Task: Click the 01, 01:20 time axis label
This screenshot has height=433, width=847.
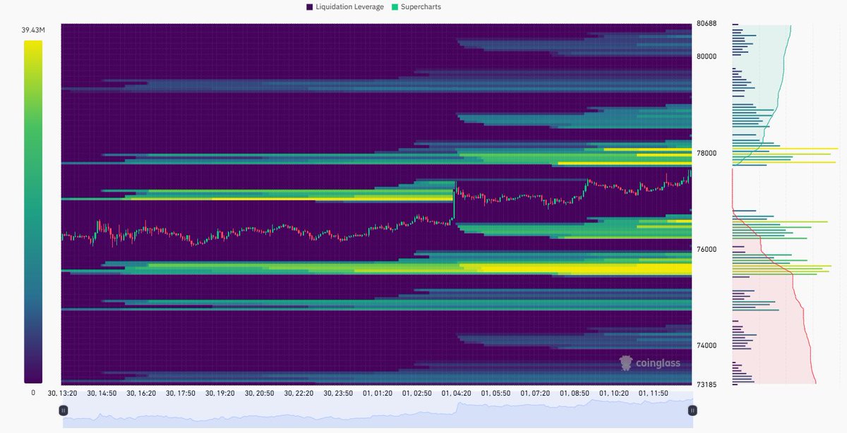Action: pyautogui.click(x=378, y=392)
